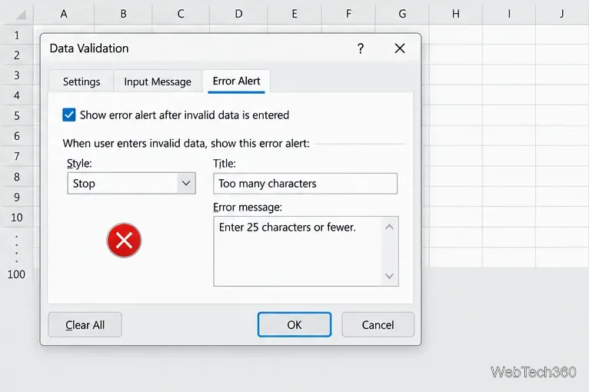Viewport: 589px width, 392px height.
Task: Select all cells via corner triangle
Action: 21,15
